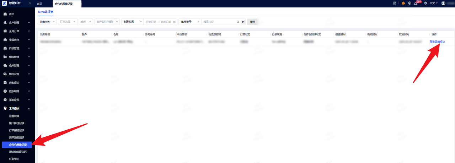Click the 物流管理 truck icon
The height and width of the screenshot is (163, 455).
(5, 57)
